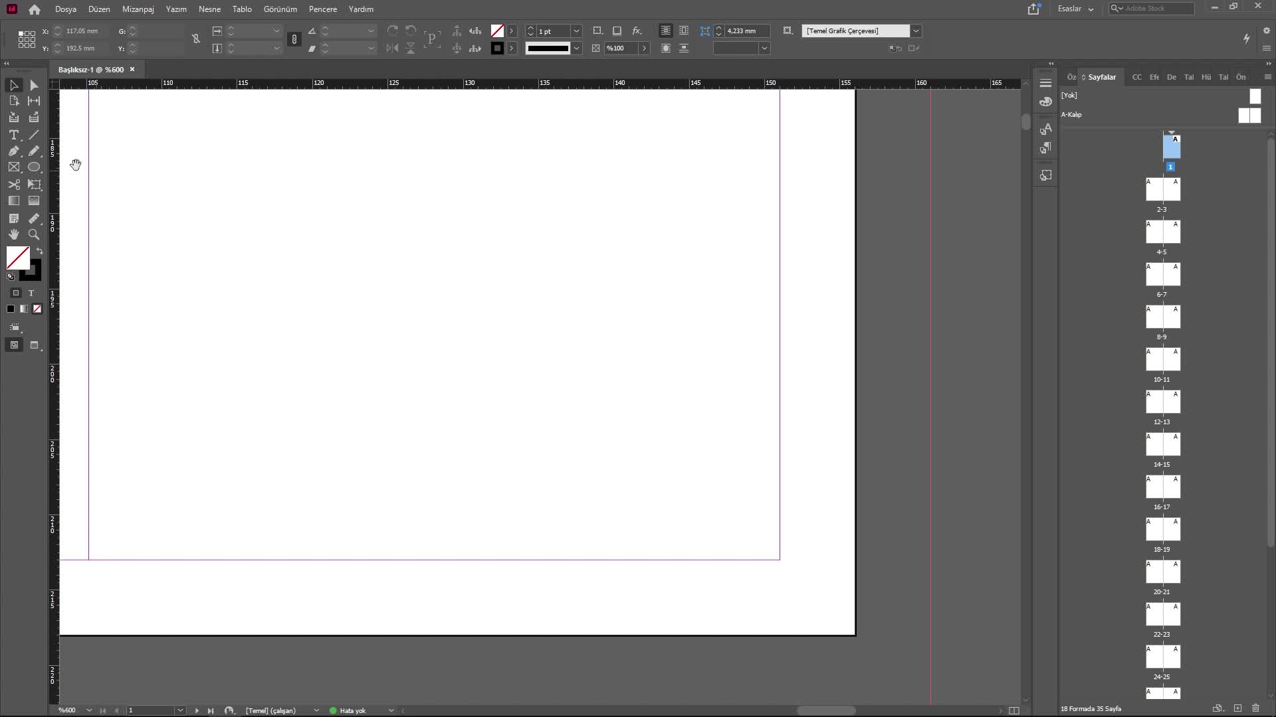Open Temel Grafik Çerçevesi style dropdown
The width and height of the screenshot is (1276, 717).
[x=916, y=31]
